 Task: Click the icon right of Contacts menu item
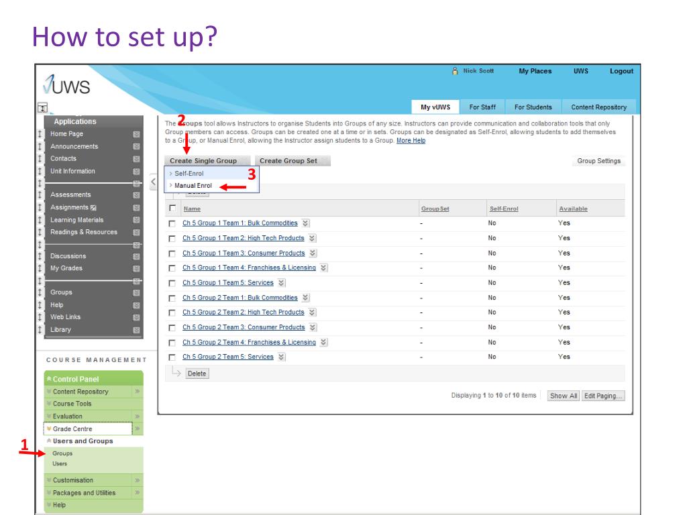[136, 158]
